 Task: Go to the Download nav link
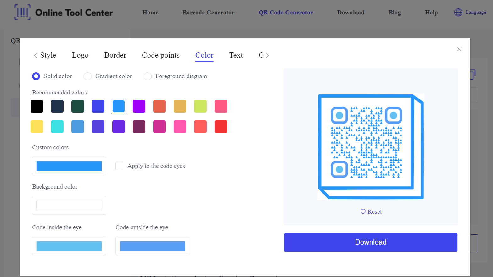[351, 13]
